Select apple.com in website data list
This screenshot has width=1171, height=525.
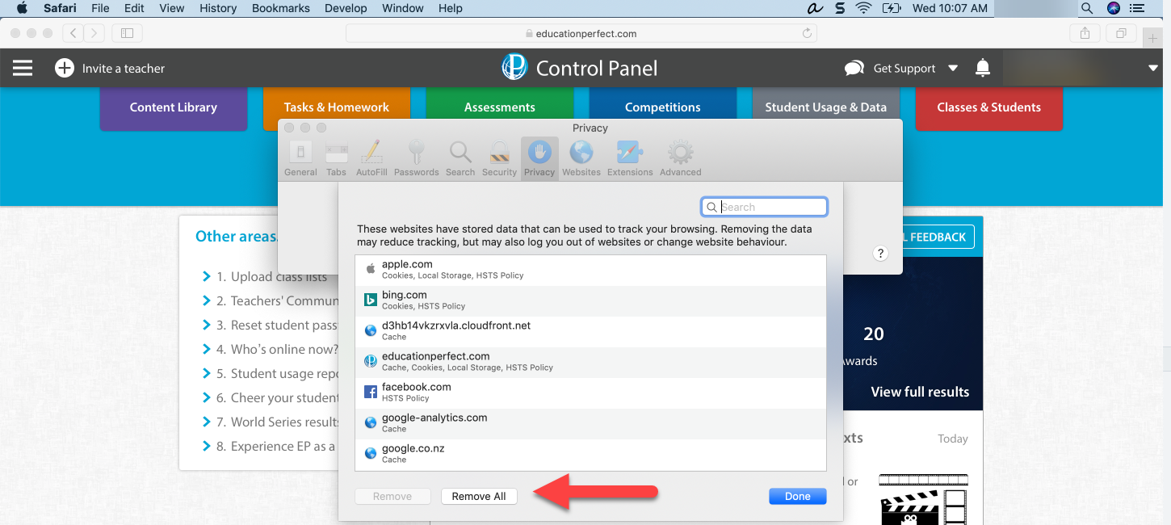[x=590, y=270]
